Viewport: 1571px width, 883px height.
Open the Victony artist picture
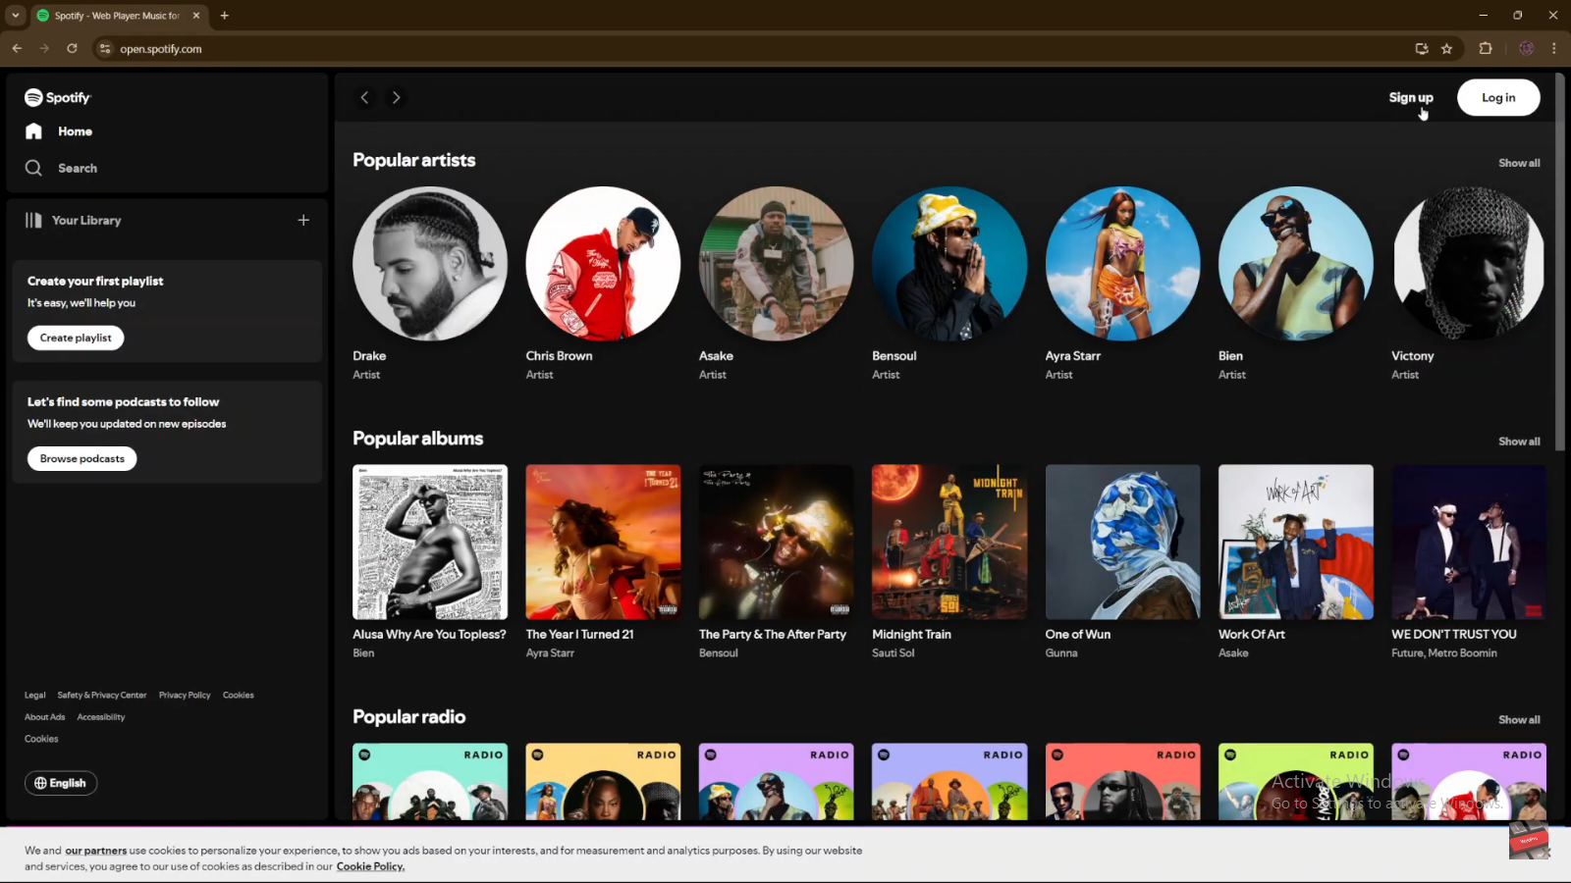pyautogui.click(x=1469, y=264)
